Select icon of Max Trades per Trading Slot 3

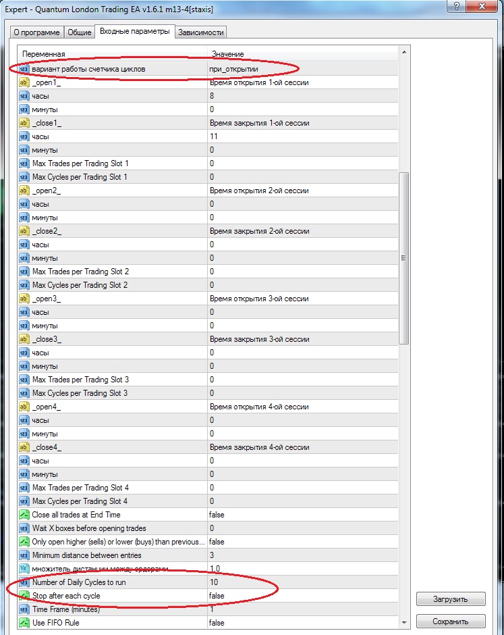[x=24, y=380]
